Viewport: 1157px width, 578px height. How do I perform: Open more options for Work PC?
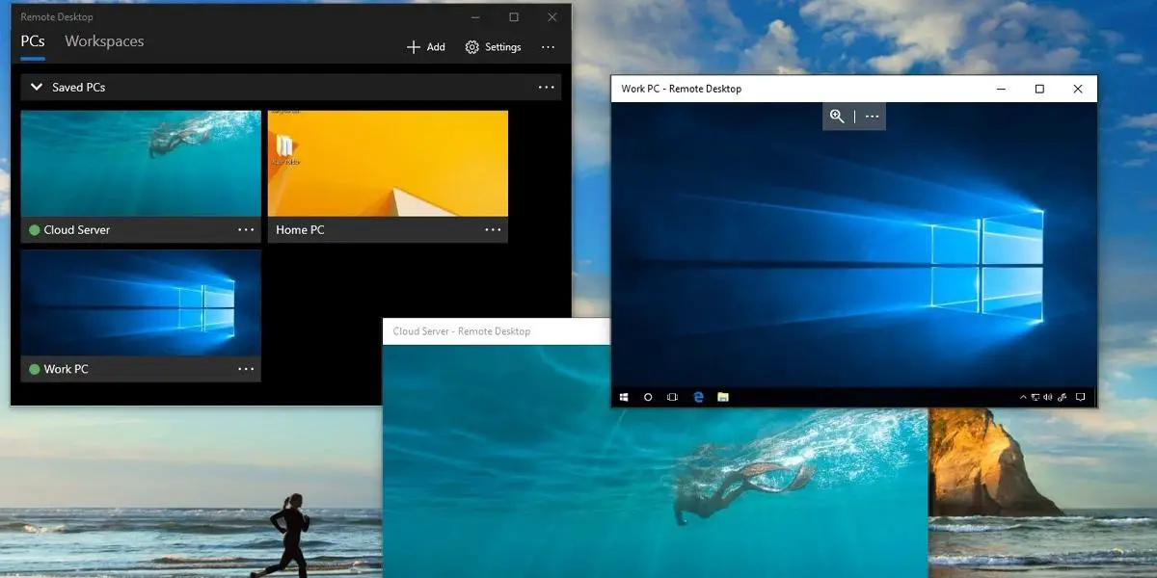[246, 369]
